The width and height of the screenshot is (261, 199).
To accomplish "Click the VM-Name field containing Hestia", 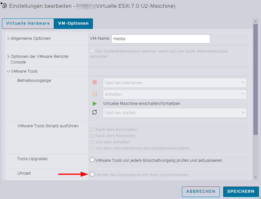I will [160, 39].
